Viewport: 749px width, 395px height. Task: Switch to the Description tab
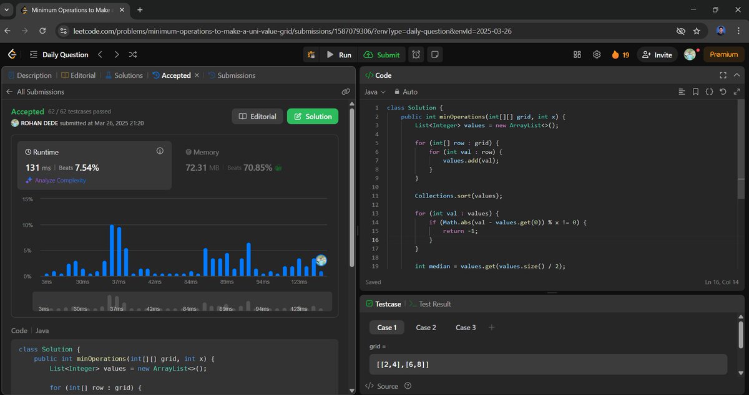pos(30,75)
